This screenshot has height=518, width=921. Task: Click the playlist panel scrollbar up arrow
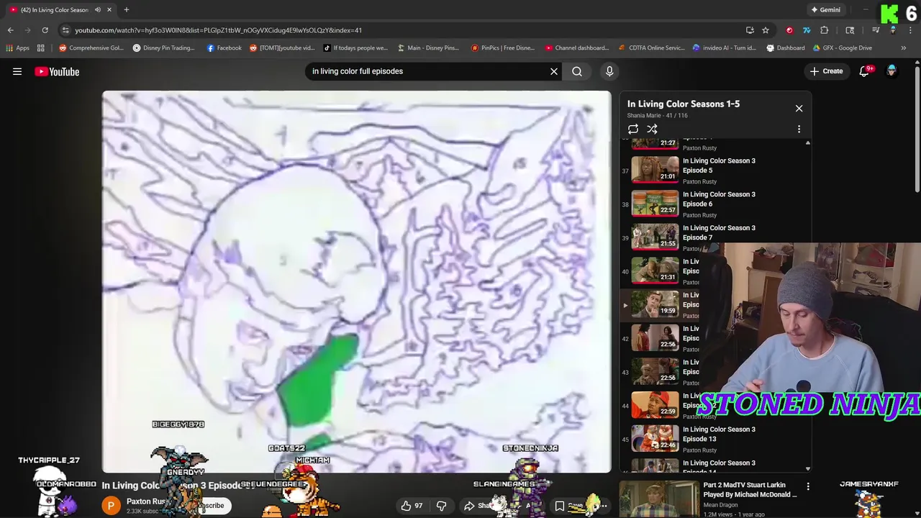807,143
